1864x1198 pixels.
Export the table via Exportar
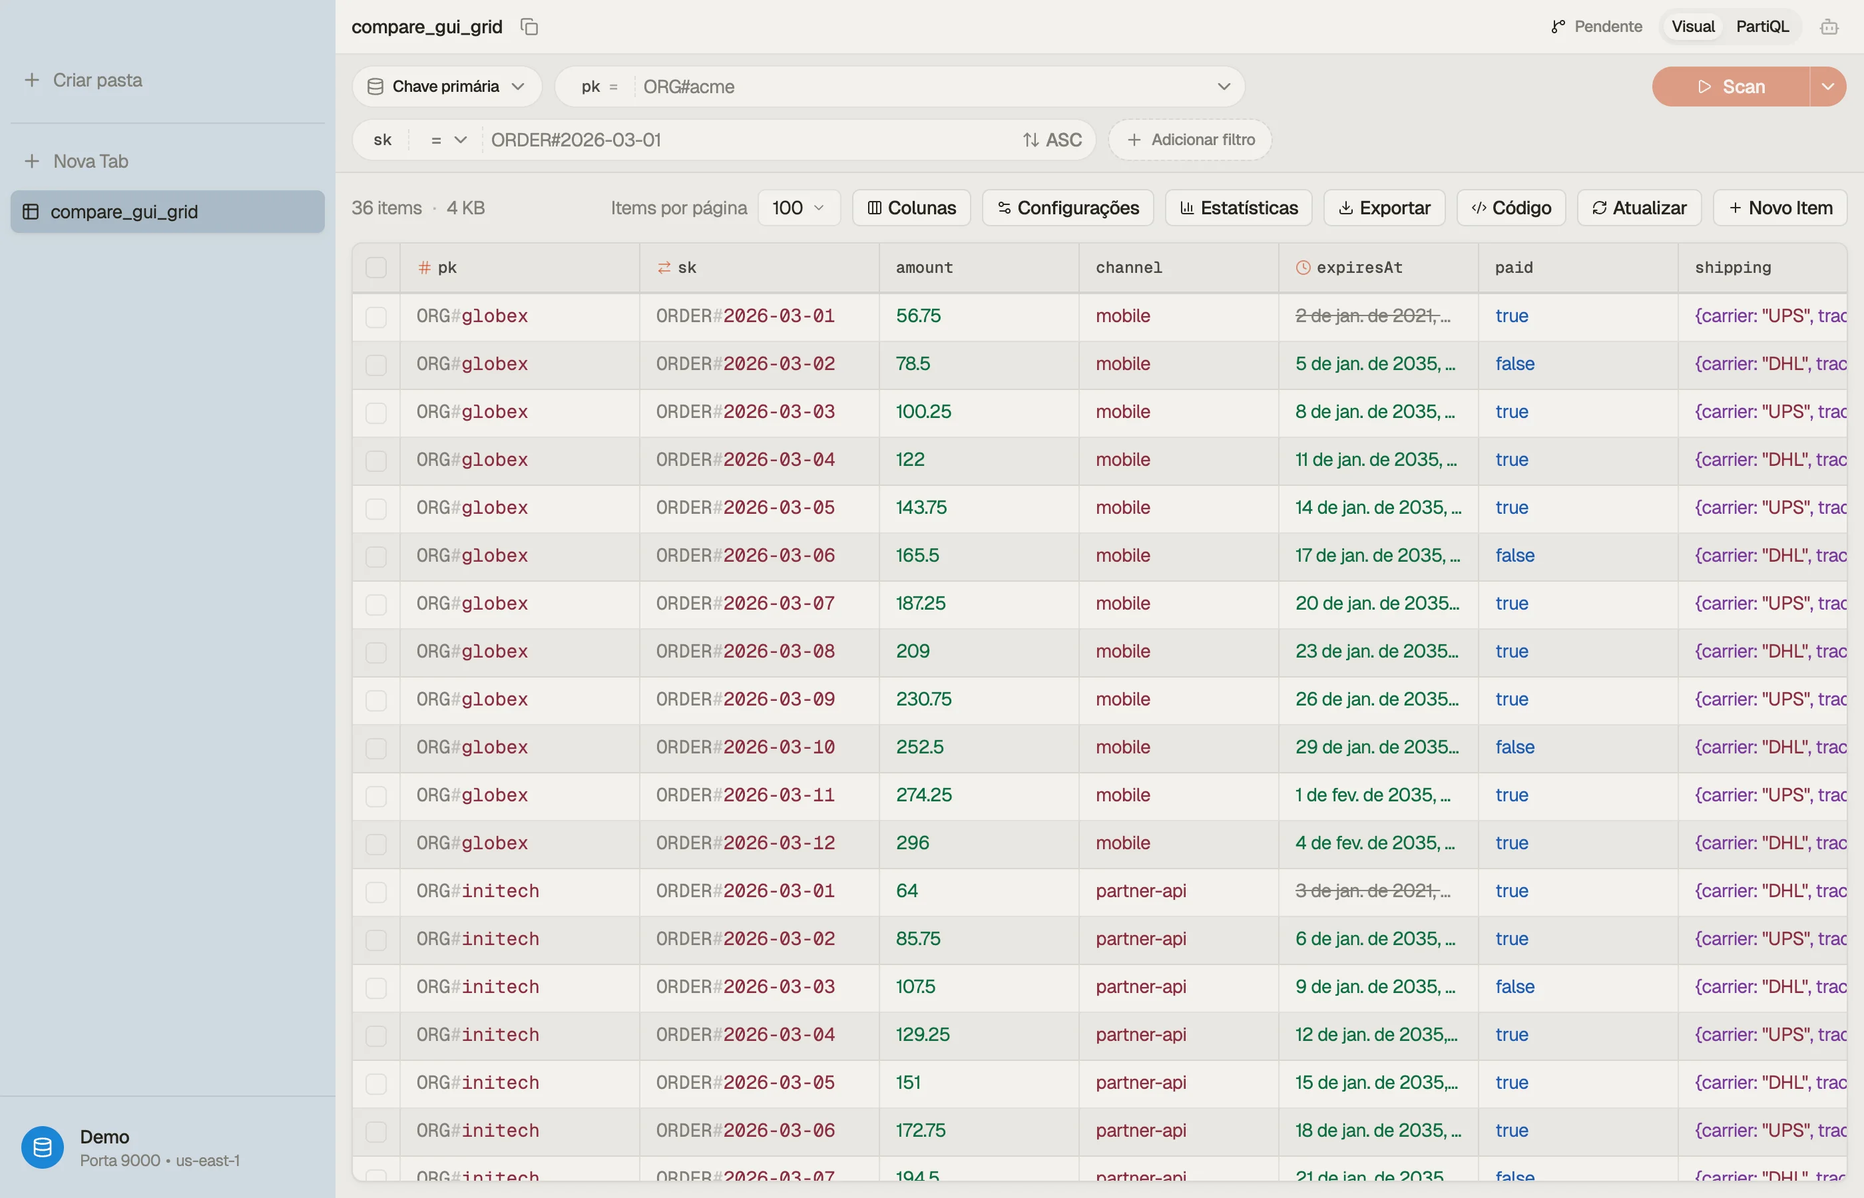1384,208
